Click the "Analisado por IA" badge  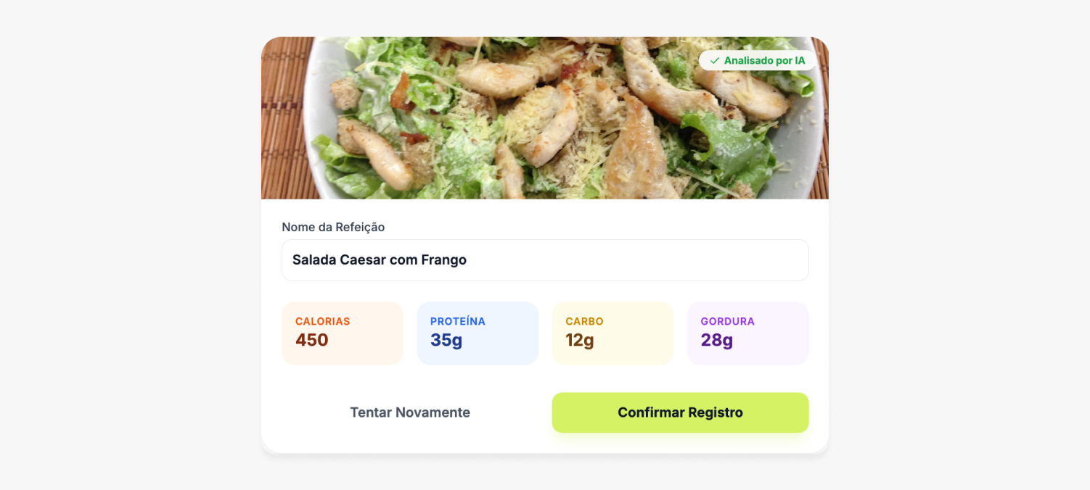(758, 61)
